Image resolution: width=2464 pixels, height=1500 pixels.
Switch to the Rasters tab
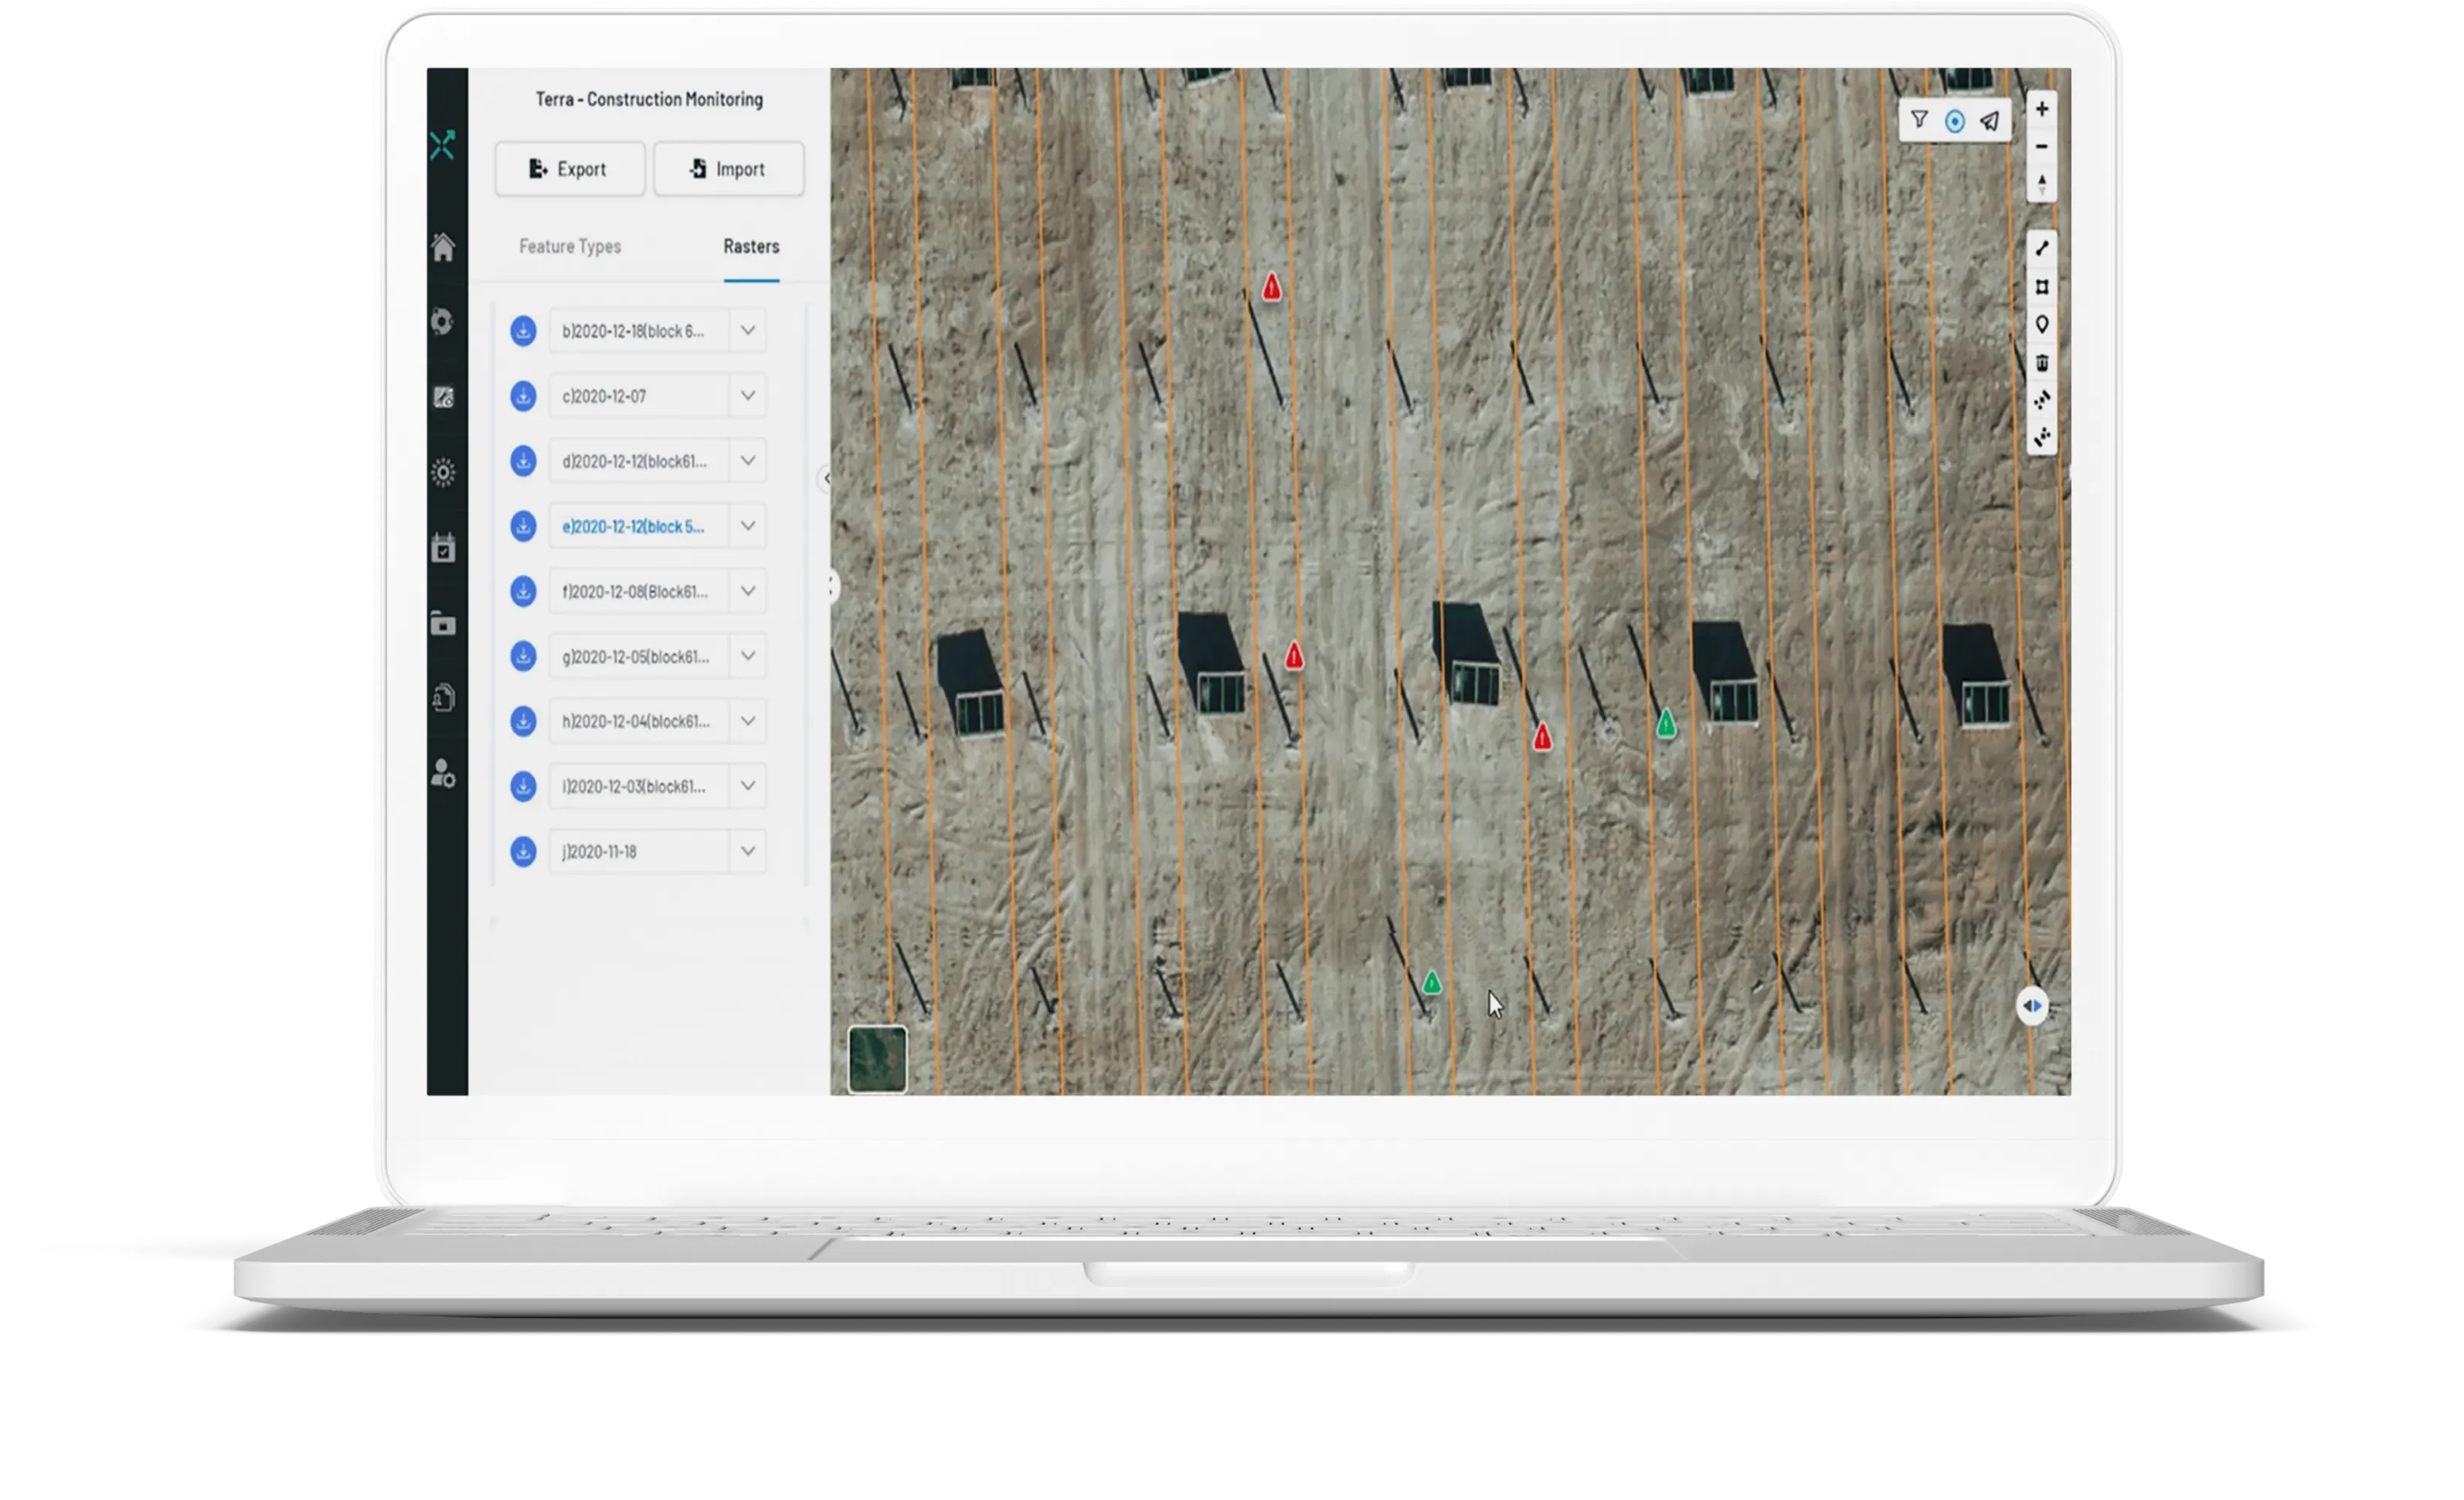(751, 246)
